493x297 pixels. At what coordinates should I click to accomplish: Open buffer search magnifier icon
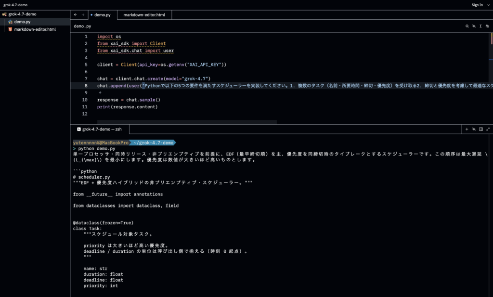click(x=467, y=26)
